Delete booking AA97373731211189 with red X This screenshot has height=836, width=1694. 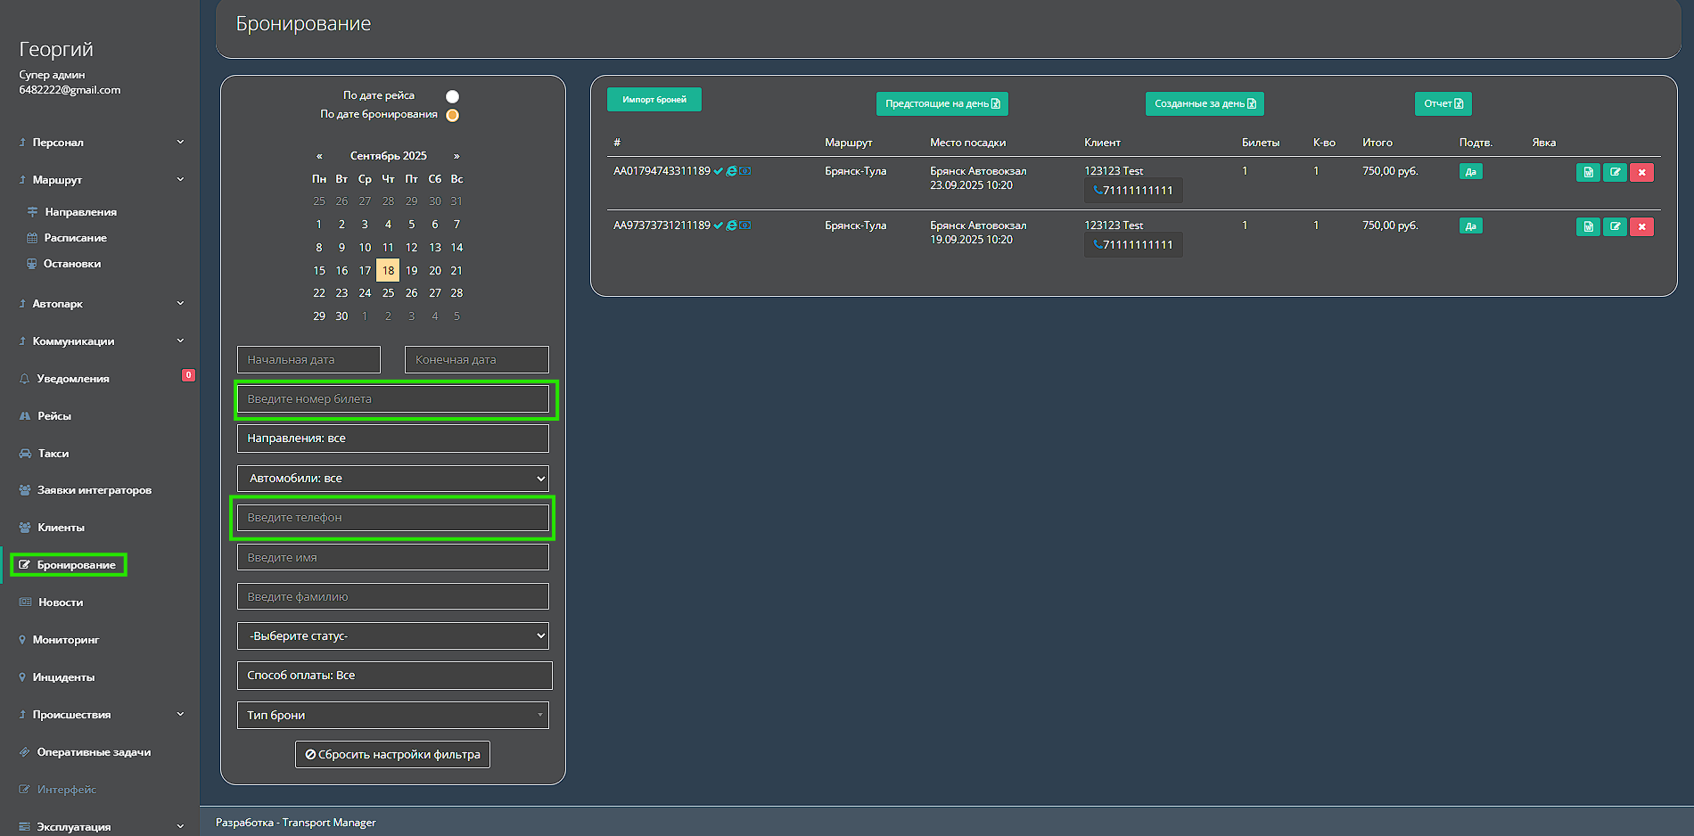point(1641,226)
